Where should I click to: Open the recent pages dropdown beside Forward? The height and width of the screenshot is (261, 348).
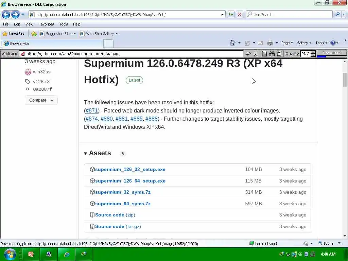click(23, 15)
